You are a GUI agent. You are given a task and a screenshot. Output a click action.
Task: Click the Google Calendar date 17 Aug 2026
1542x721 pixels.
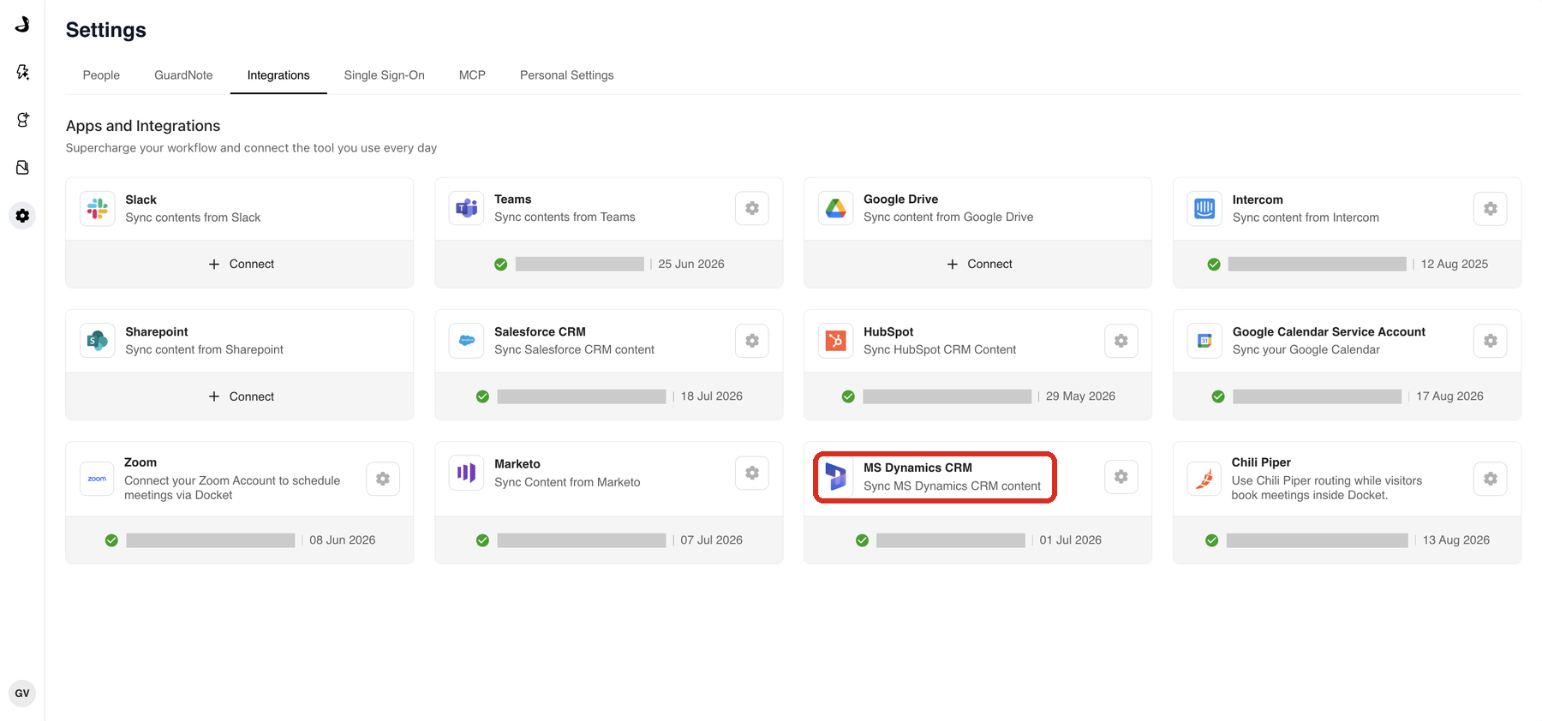pos(1449,396)
